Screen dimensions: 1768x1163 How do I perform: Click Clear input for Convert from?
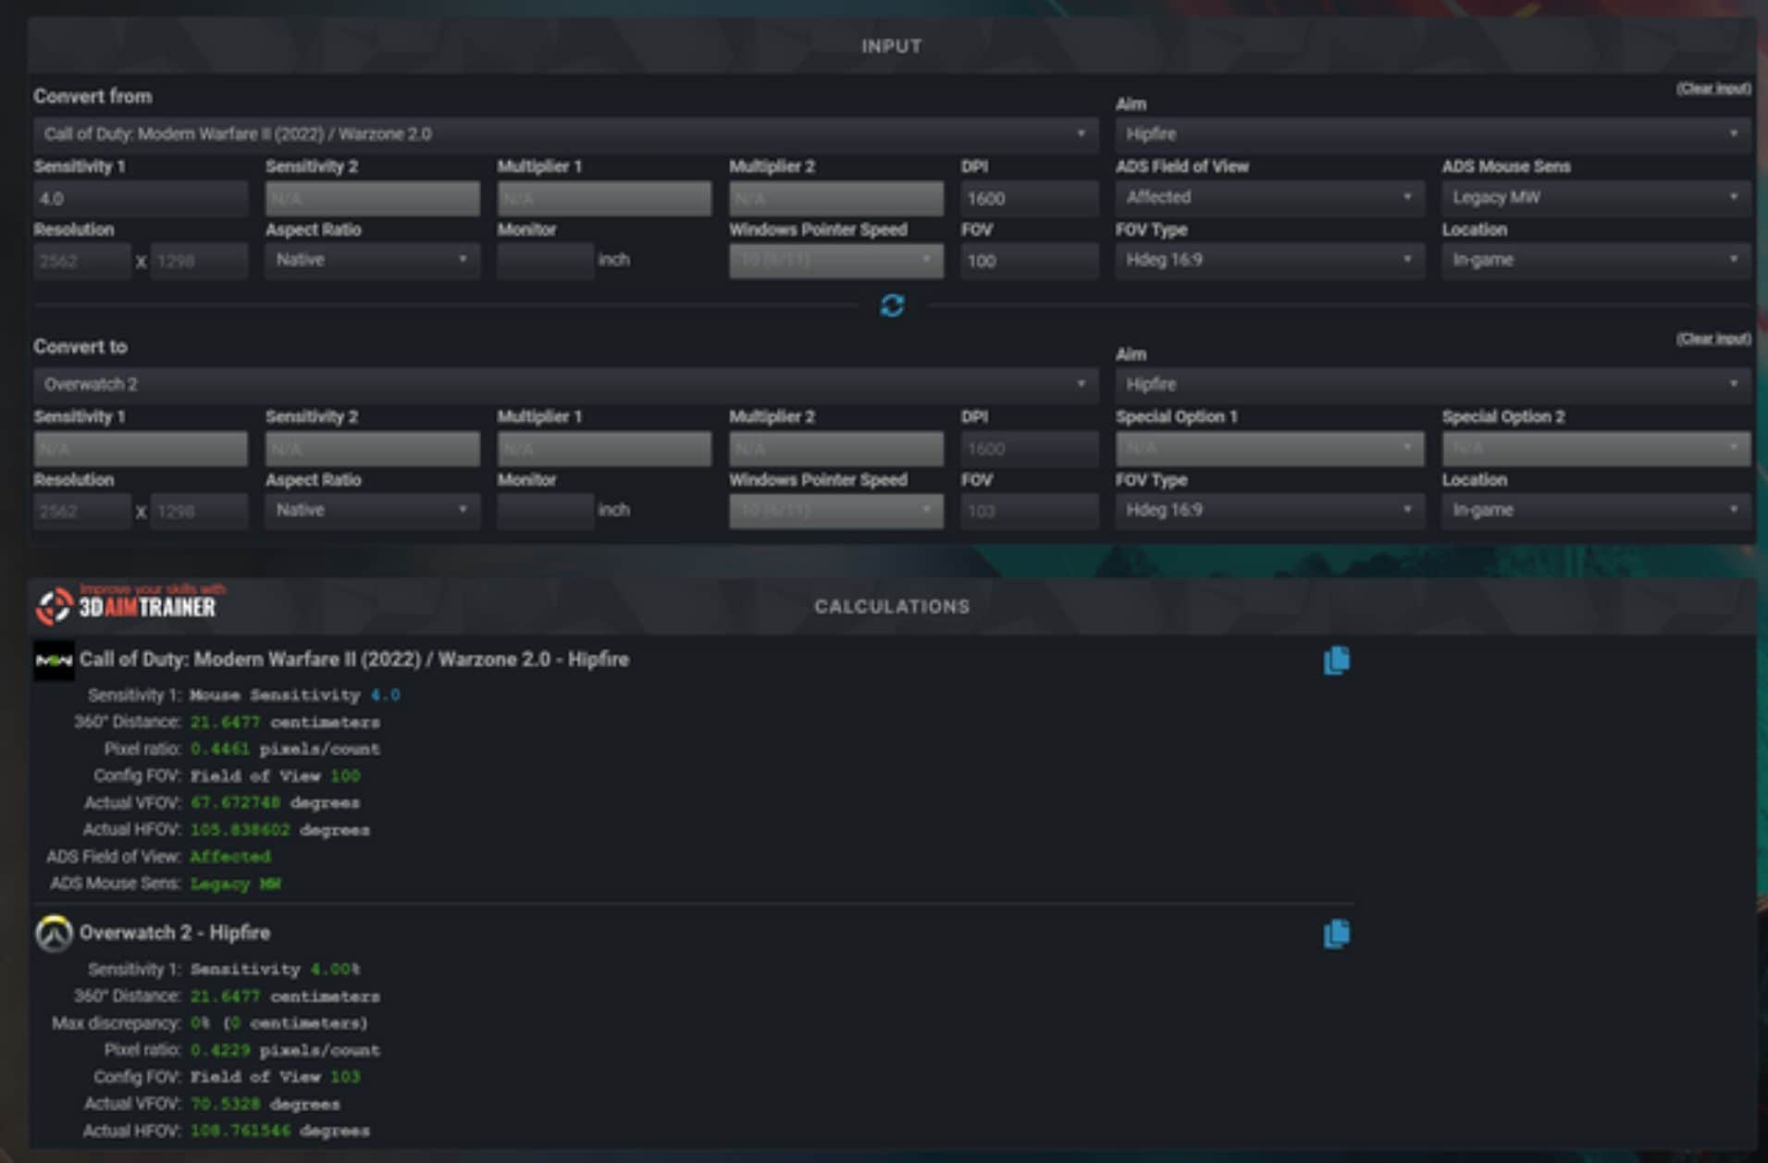click(1712, 89)
